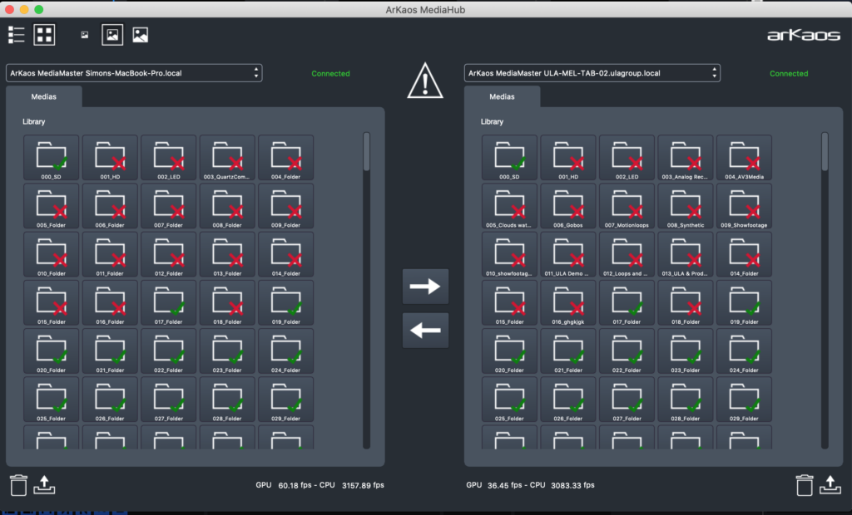Select the 012_Folder folder
The width and height of the screenshot is (852, 515).
[168, 254]
